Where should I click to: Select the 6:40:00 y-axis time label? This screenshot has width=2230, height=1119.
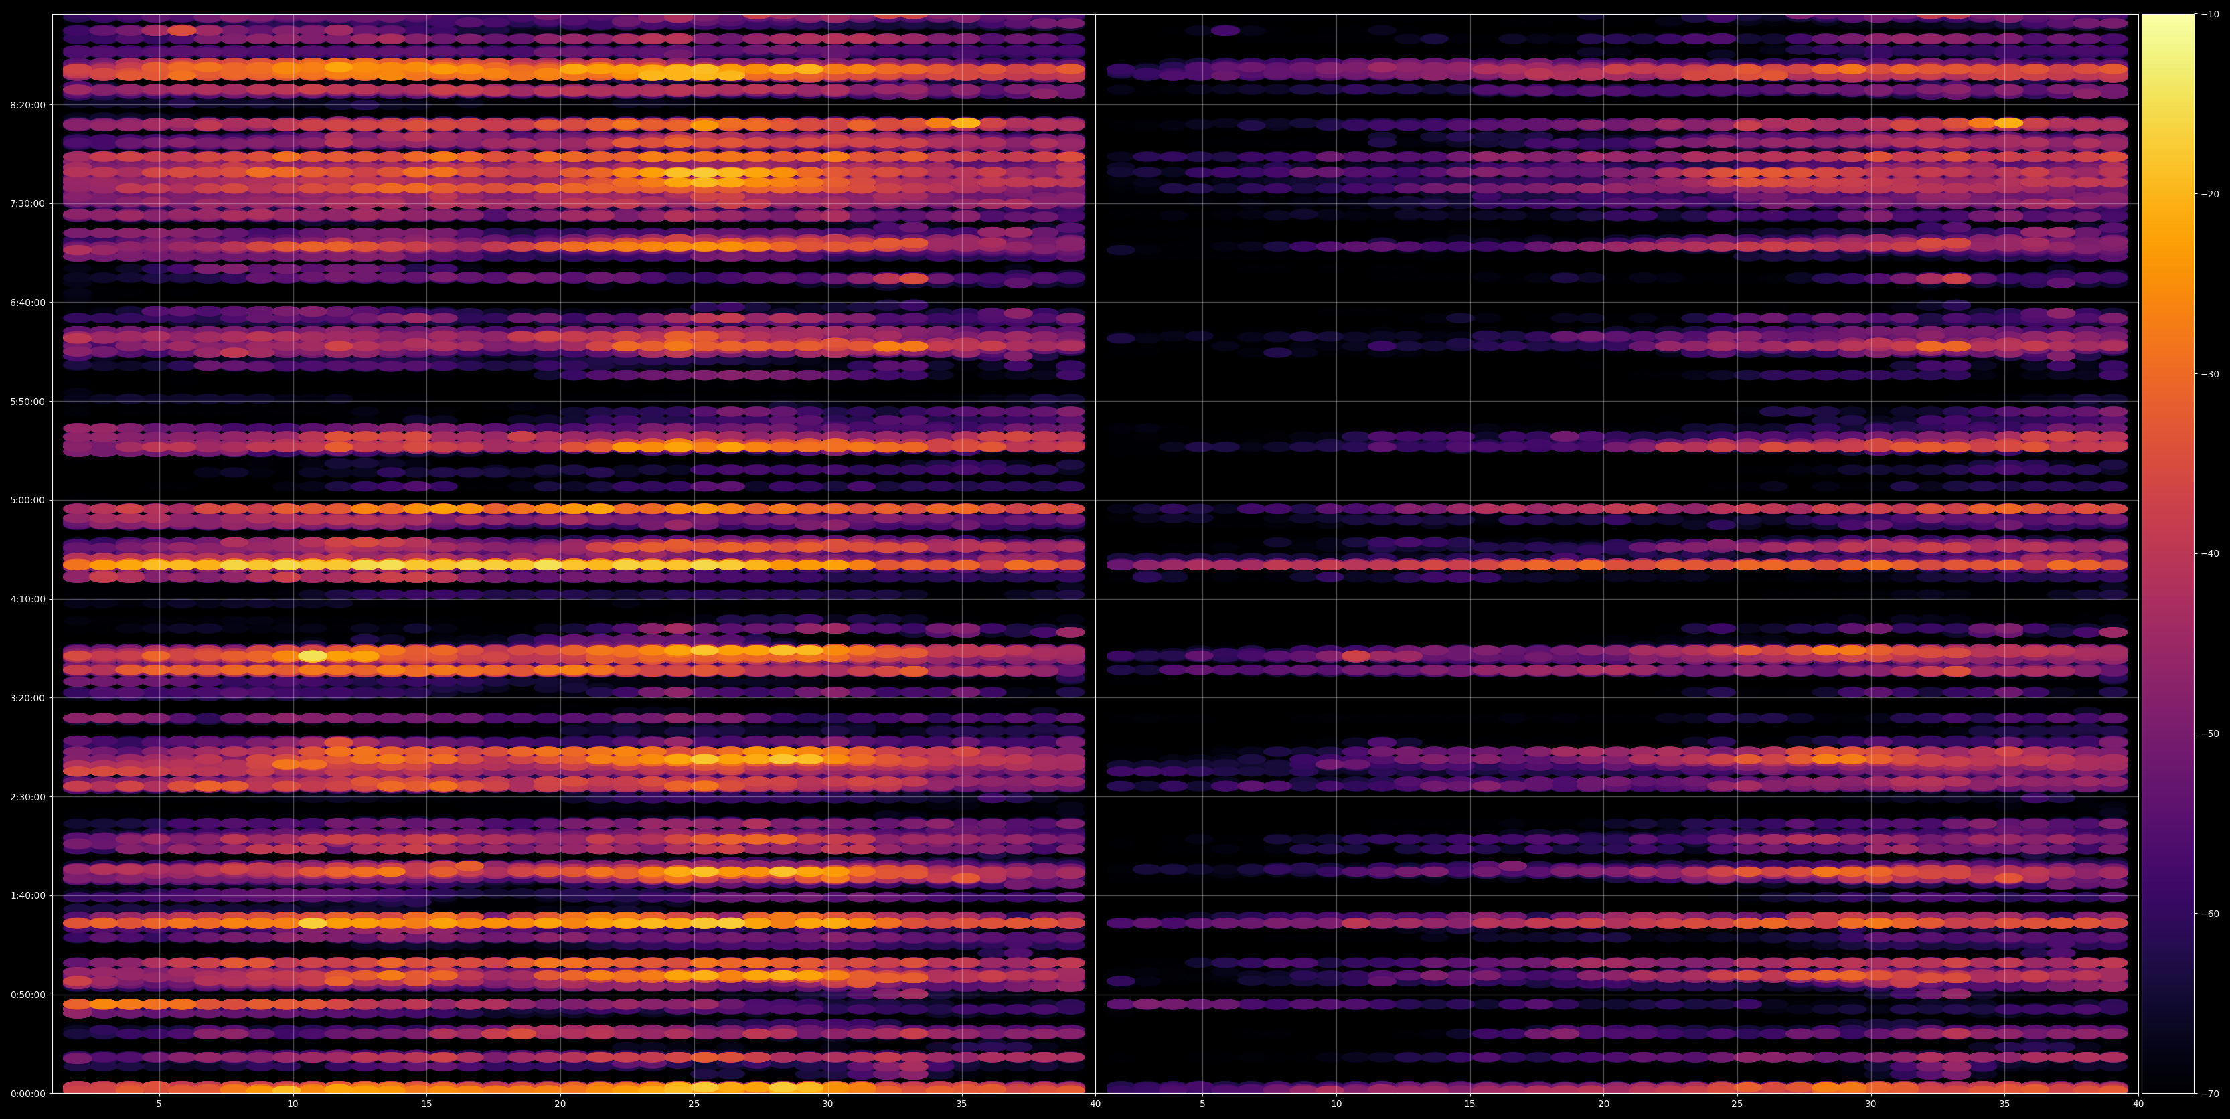pyautogui.click(x=27, y=302)
